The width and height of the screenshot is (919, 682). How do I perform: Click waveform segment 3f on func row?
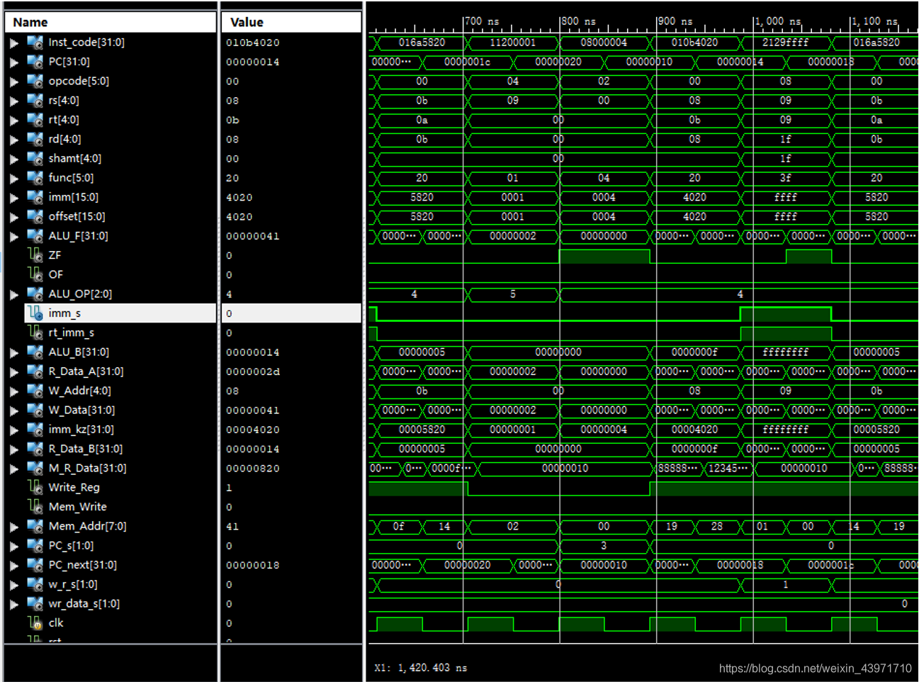point(785,178)
